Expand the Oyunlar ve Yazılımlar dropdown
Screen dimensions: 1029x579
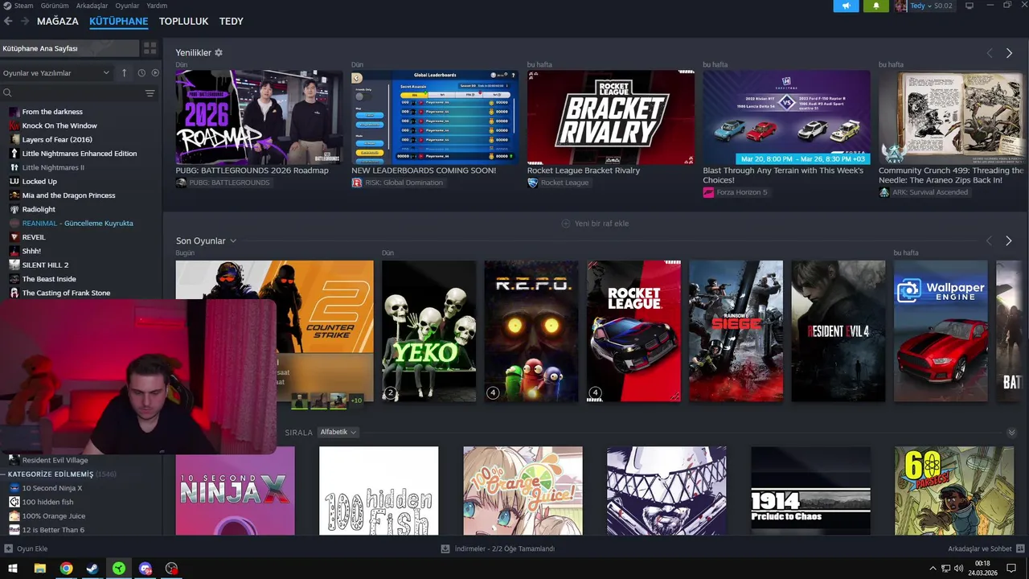tap(56, 73)
